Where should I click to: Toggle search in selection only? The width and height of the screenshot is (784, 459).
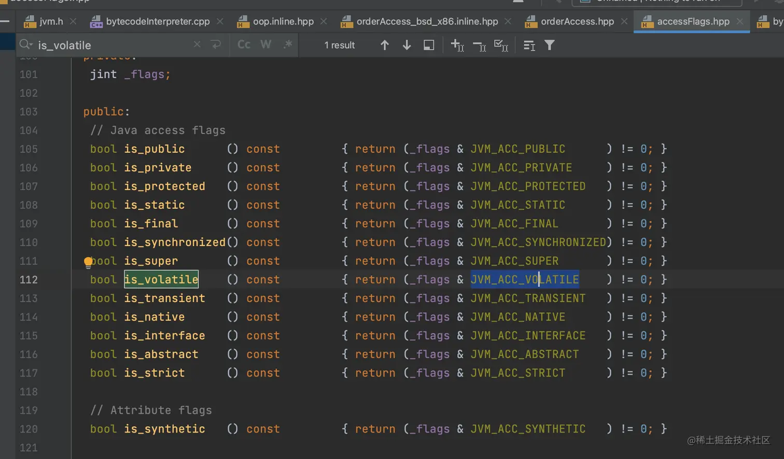click(x=429, y=45)
